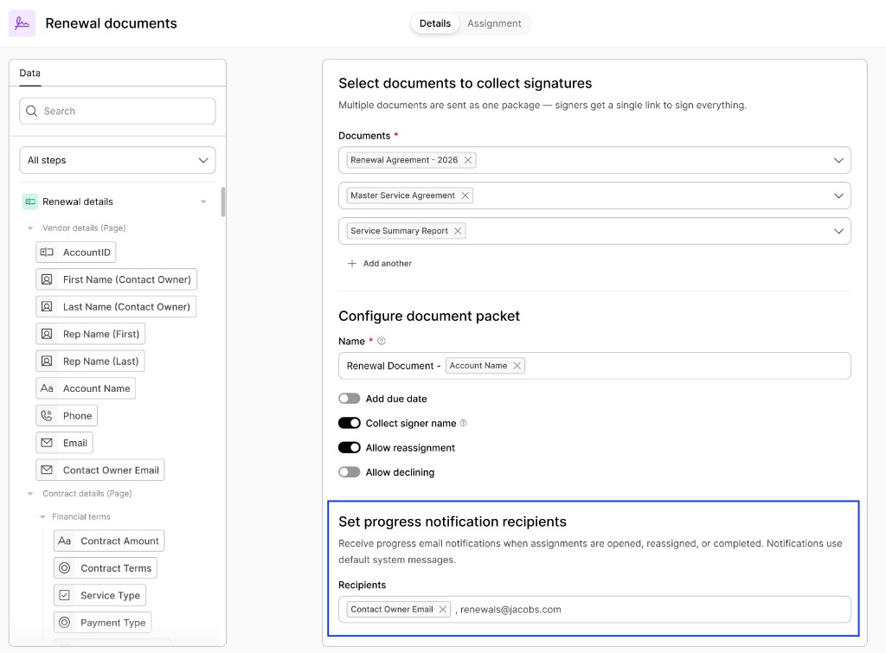Click the Aa text icon for Account Name field
The image size is (886, 653).
(x=47, y=388)
